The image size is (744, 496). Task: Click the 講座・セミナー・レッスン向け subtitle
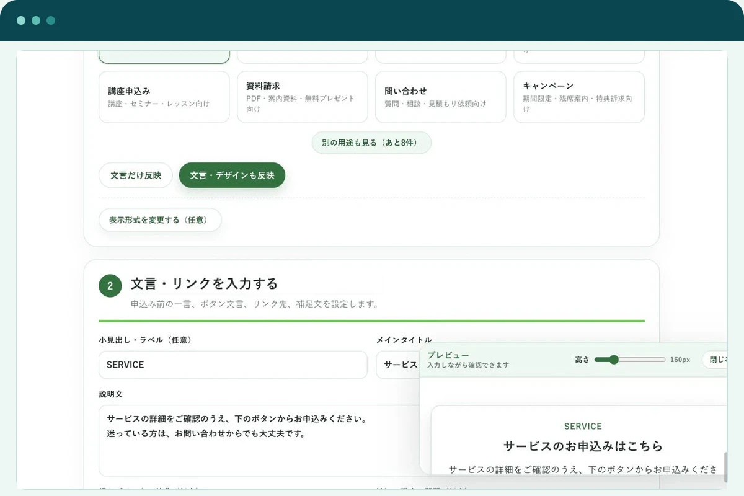pyautogui.click(x=159, y=104)
